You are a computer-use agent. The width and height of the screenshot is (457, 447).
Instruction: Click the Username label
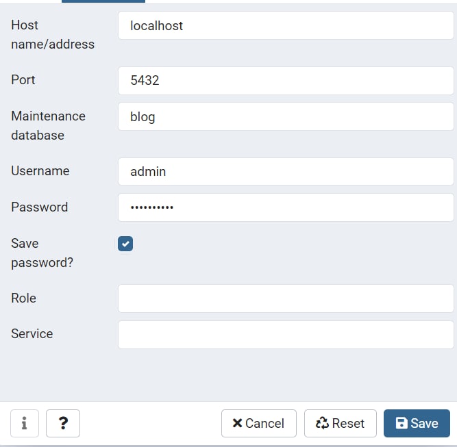point(40,170)
